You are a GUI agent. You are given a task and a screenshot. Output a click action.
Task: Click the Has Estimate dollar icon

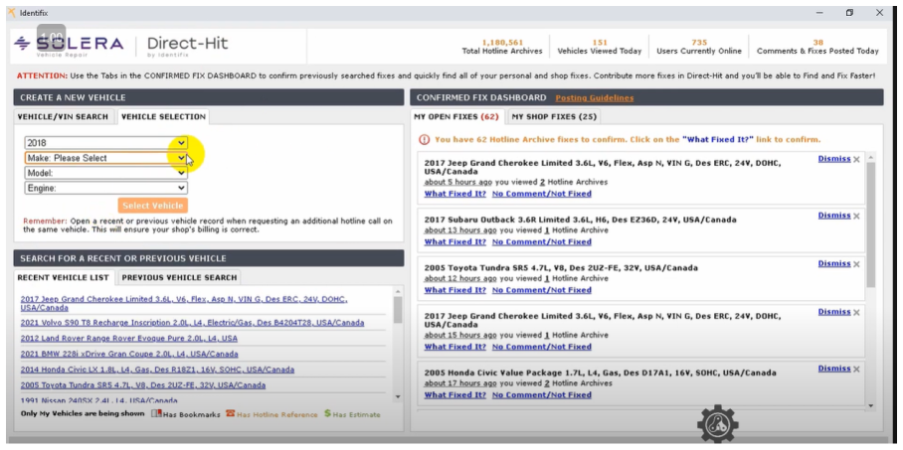(x=327, y=413)
